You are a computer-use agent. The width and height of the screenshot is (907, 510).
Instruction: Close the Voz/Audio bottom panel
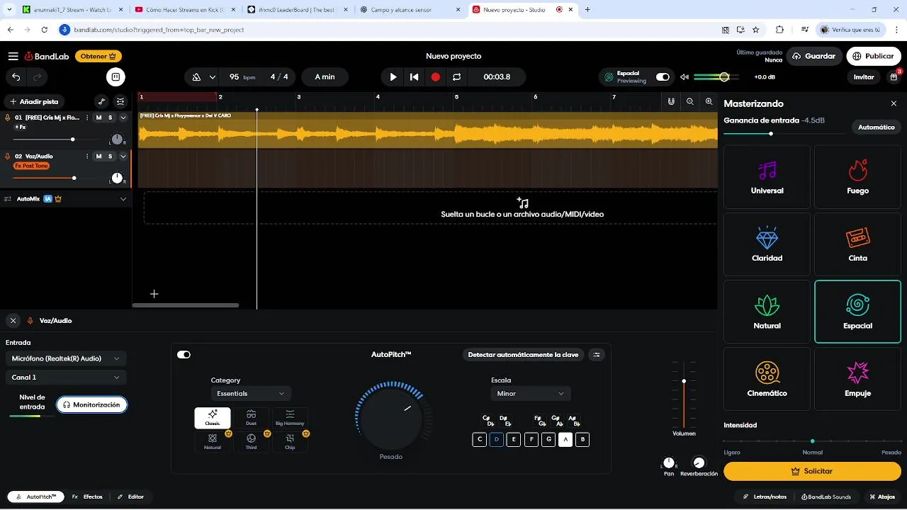coord(13,320)
